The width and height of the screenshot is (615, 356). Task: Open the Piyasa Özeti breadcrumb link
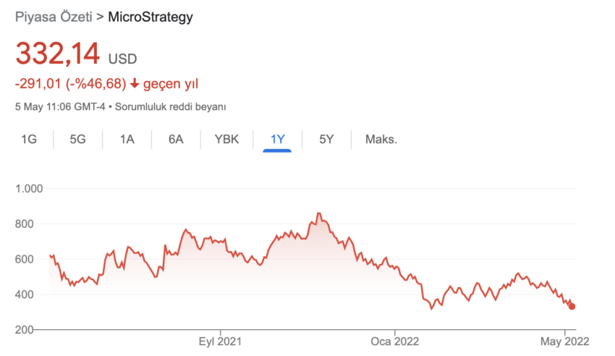click(x=54, y=17)
